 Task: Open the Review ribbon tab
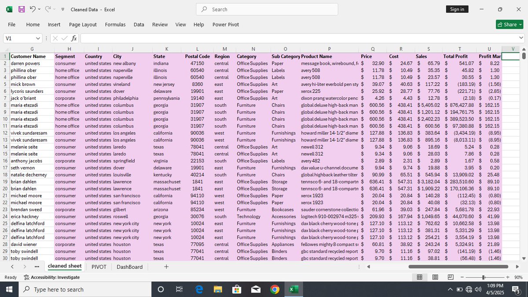(x=160, y=25)
